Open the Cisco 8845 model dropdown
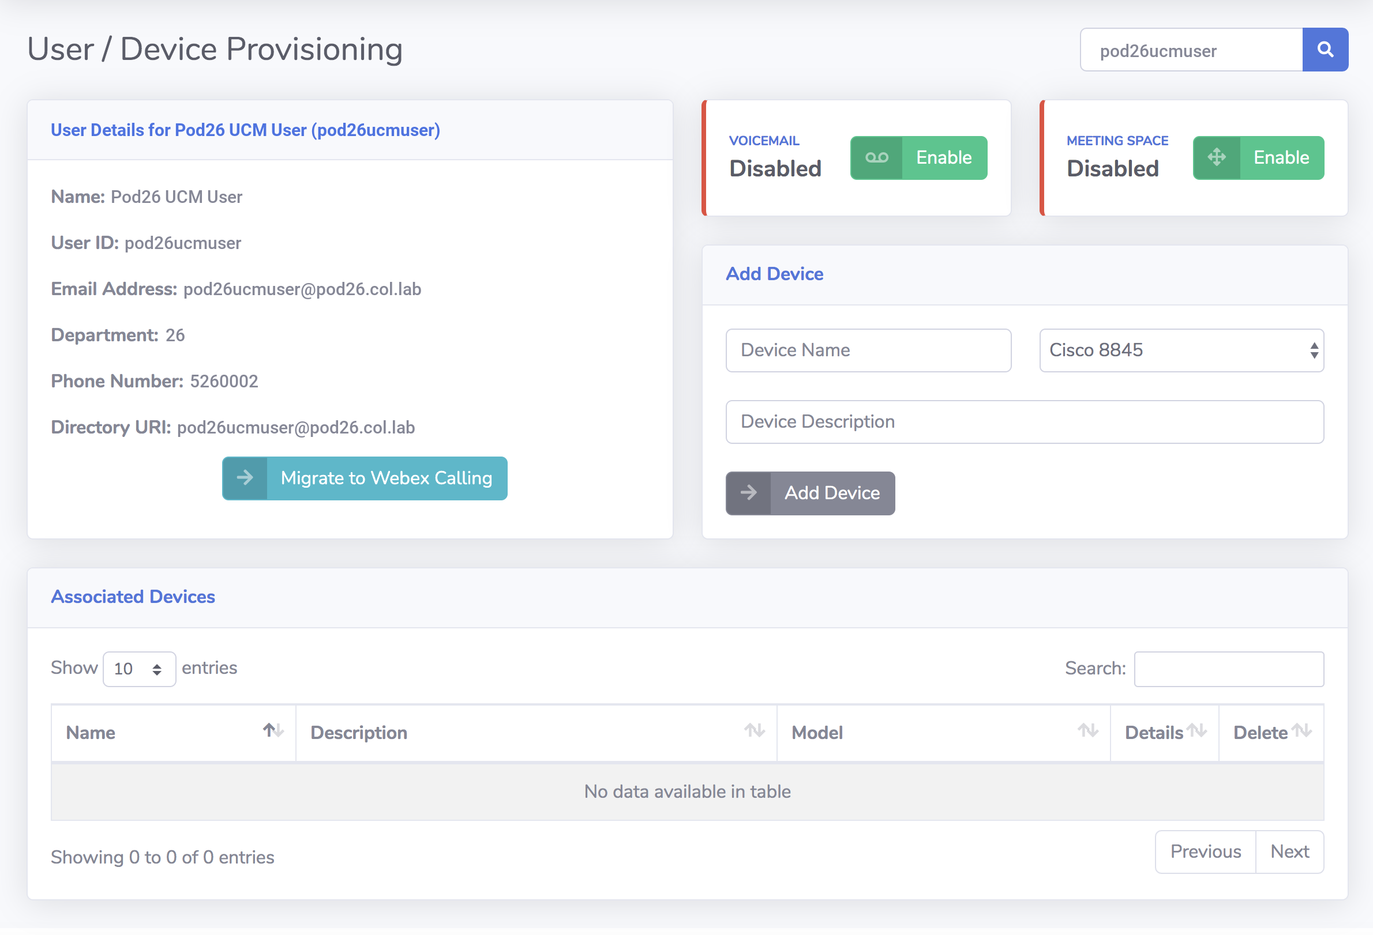1373x935 pixels. point(1181,350)
